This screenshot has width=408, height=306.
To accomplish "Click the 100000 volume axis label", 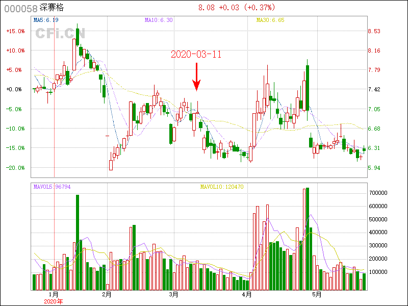I will [378, 272].
